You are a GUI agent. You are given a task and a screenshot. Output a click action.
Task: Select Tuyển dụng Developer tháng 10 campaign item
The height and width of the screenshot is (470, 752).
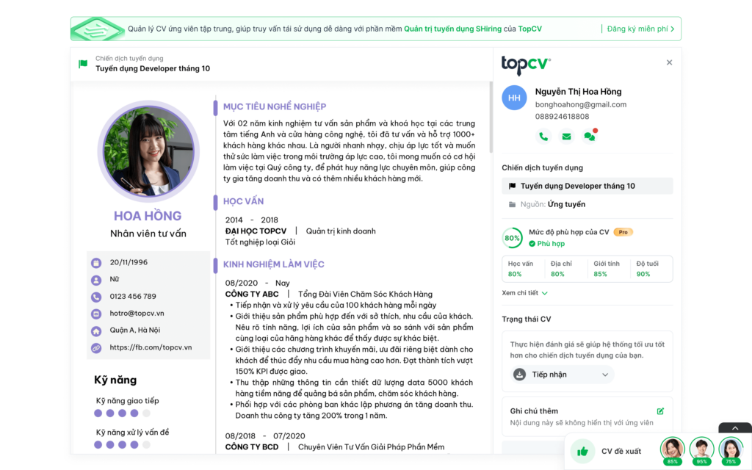587,186
